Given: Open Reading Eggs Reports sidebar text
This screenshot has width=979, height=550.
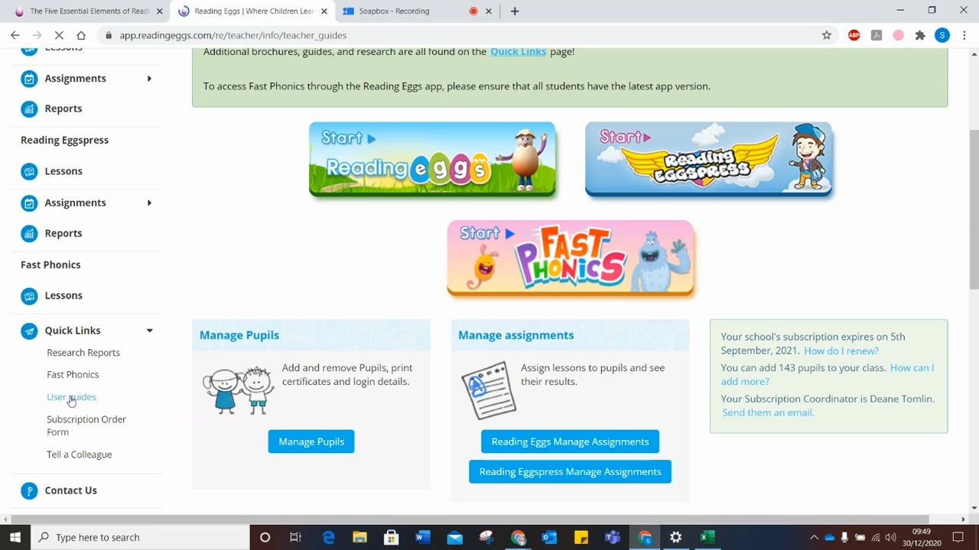Looking at the screenshot, I should pos(63,108).
